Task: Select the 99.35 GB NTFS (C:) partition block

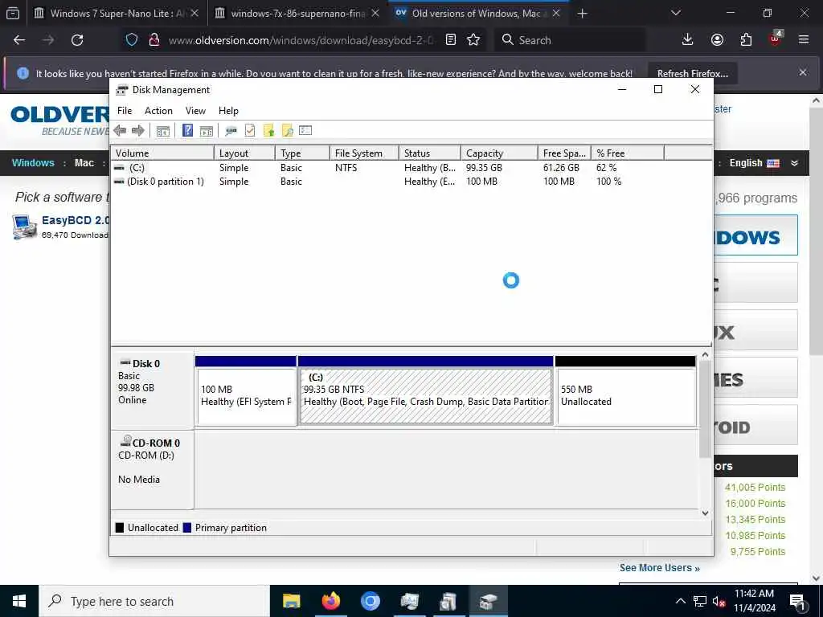Action: [x=426, y=391]
